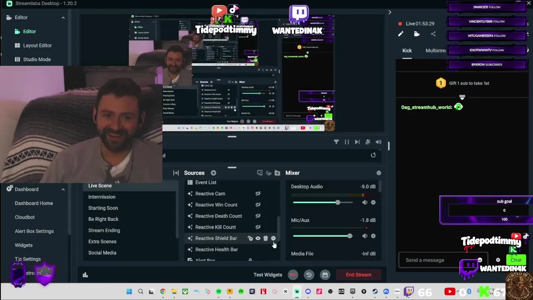Delete the Reactive Shield Bar source

(266, 238)
